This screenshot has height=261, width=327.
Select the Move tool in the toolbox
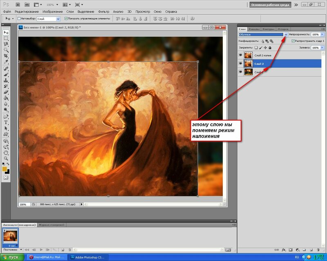coord(6,33)
